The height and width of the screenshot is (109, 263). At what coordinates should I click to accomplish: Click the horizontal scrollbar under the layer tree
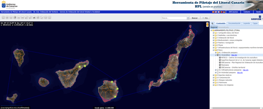pos(237,108)
